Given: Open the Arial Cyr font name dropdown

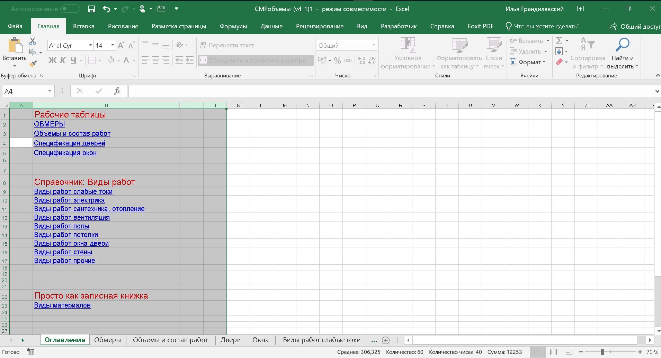Looking at the screenshot, I should click(x=90, y=45).
